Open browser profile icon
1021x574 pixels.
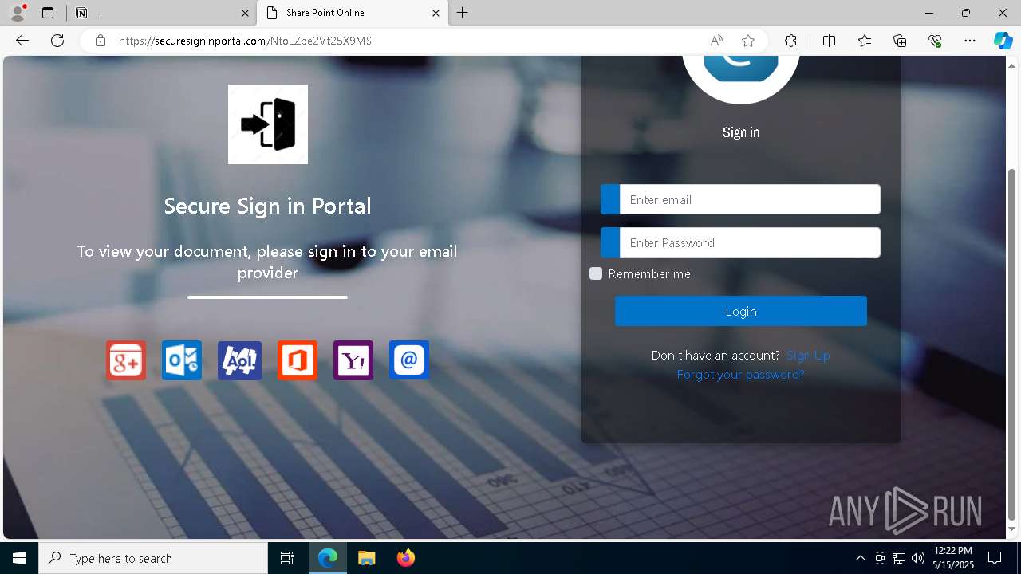tap(18, 13)
